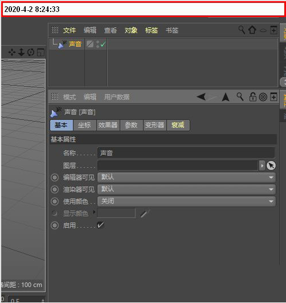Toggle the 渲染器可见 animation radio dot
The image size is (286, 303).
55,189
